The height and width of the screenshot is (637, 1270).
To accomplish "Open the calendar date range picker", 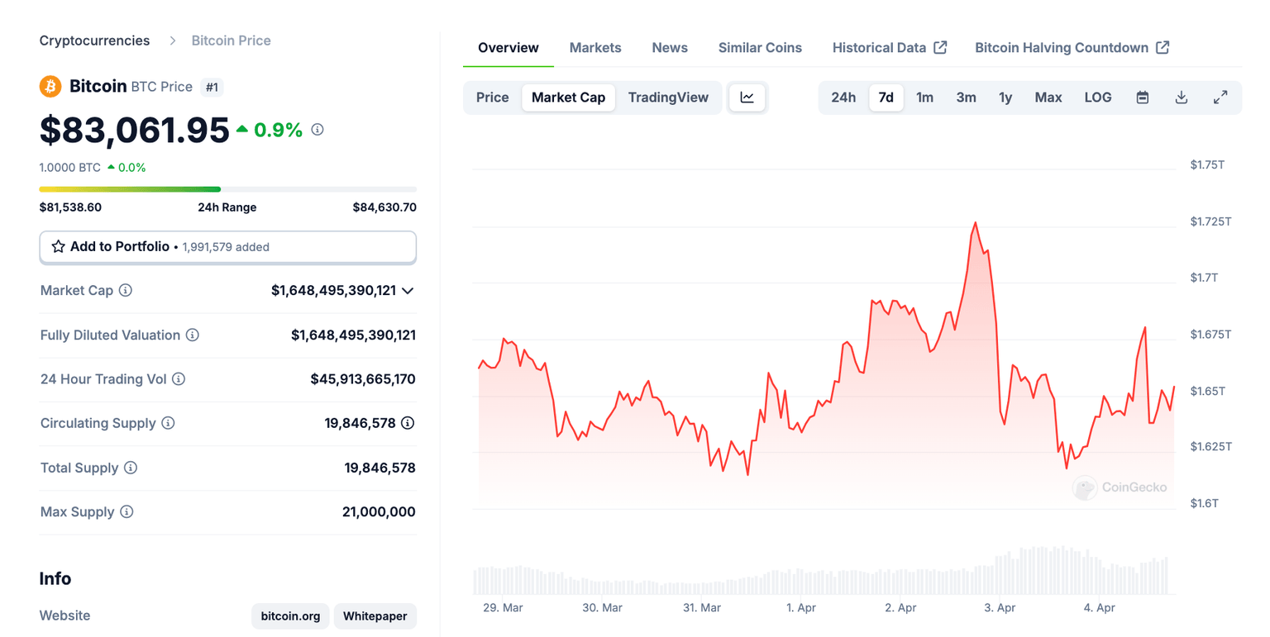I will coord(1142,97).
